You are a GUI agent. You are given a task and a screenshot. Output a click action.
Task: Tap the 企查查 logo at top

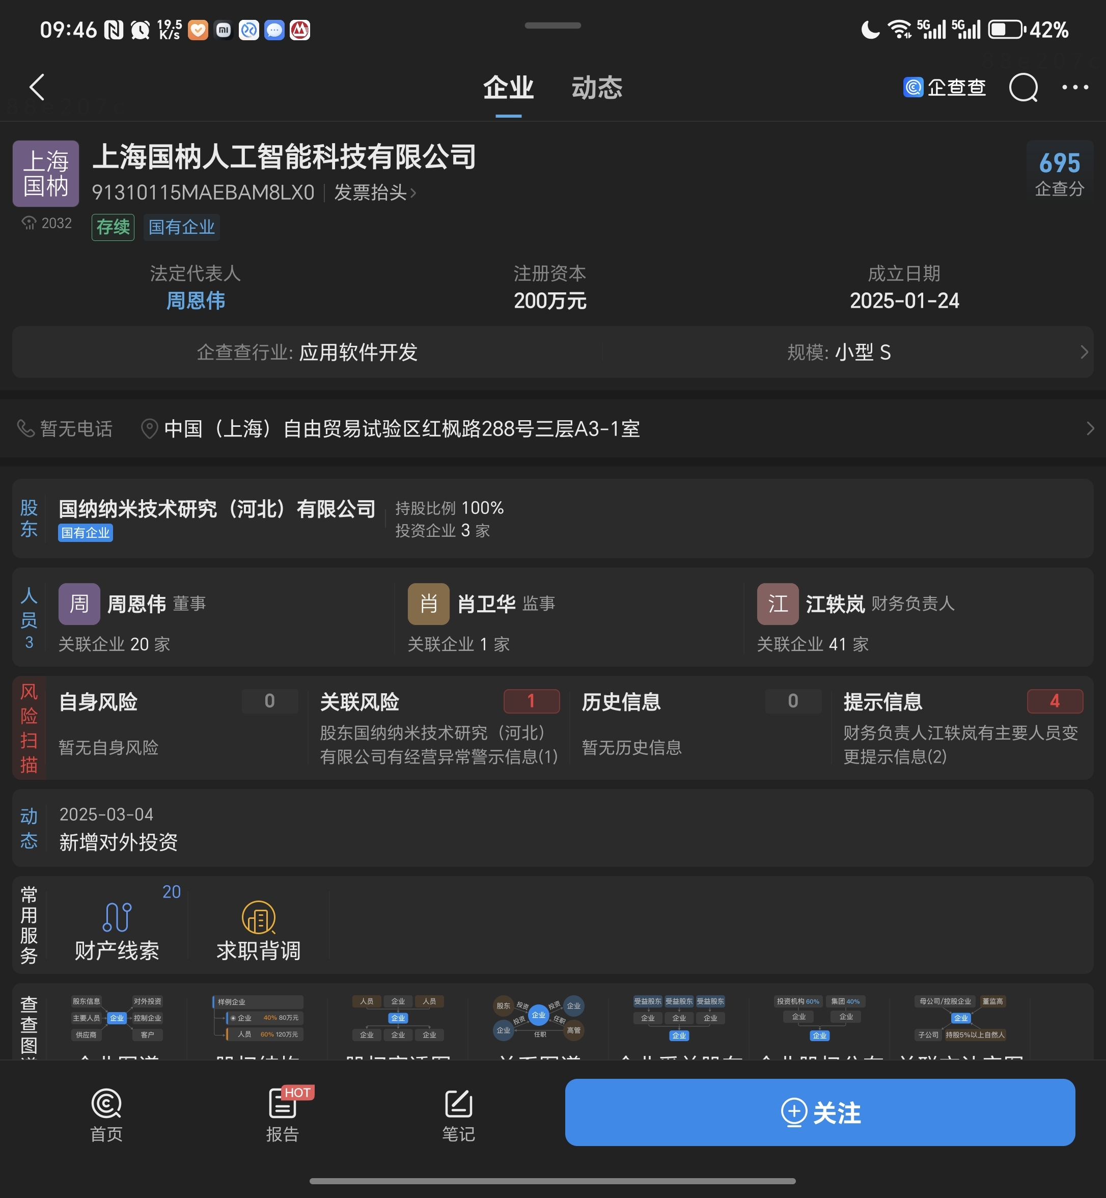pos(944,88)
